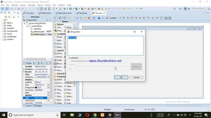Screen dimensions: 211x118
Task: Open the Run button dropdown arrow
Action: 73,9
